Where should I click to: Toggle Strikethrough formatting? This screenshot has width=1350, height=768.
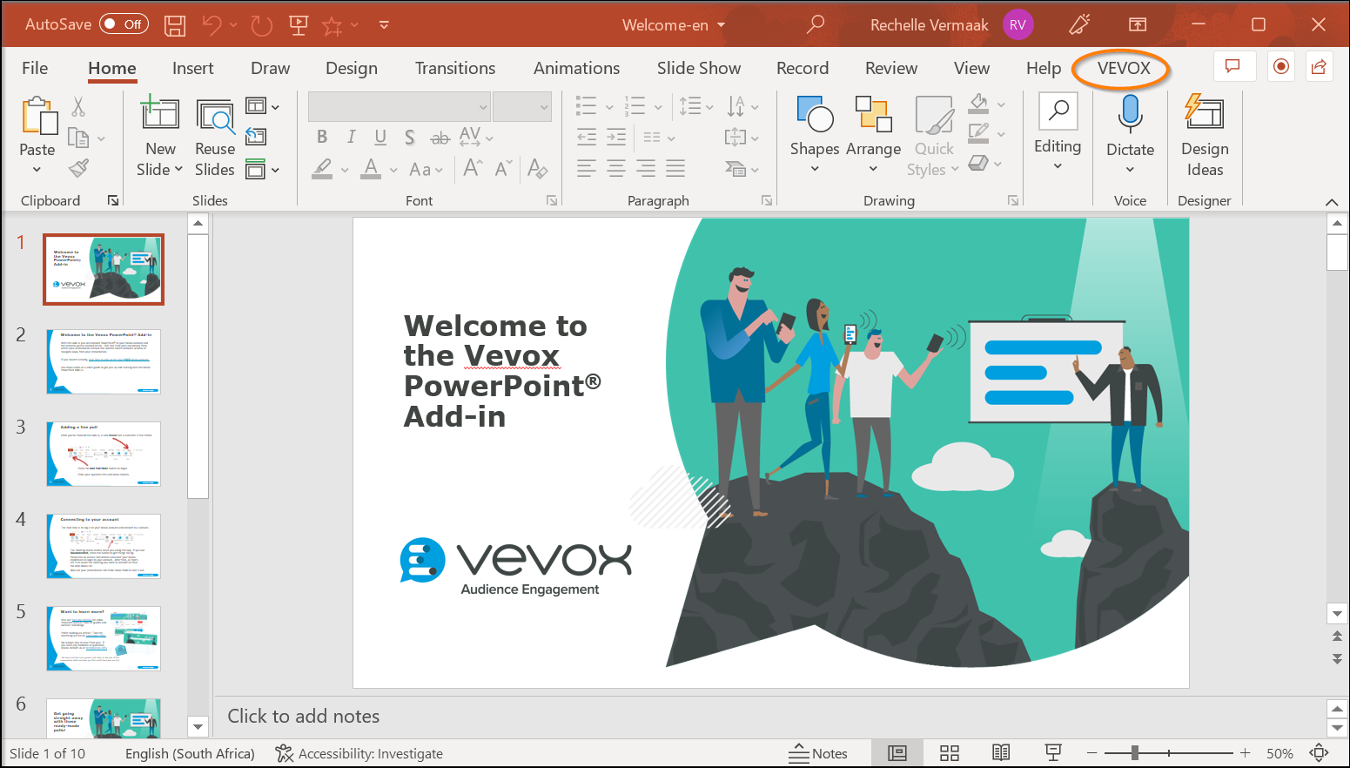click(440, 138)
